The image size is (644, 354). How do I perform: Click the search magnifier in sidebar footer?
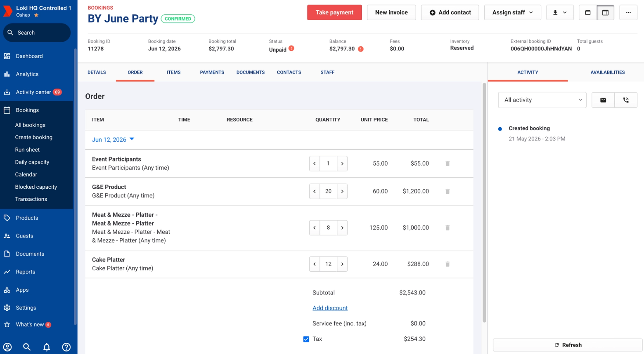[x=27, y=347]
